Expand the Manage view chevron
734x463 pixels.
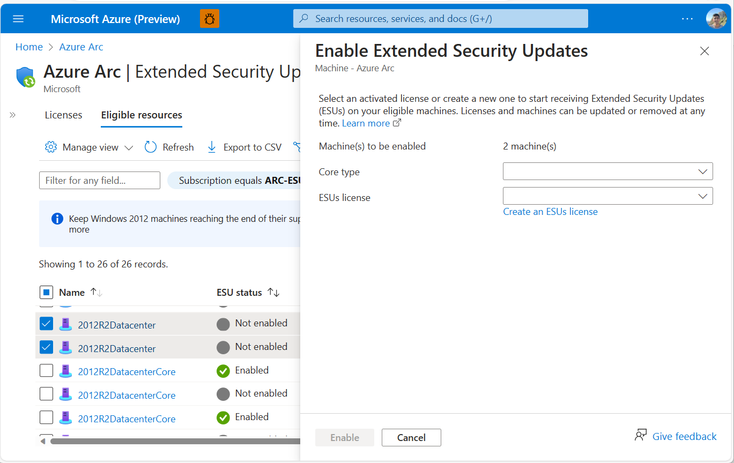(x=129, y=148)
